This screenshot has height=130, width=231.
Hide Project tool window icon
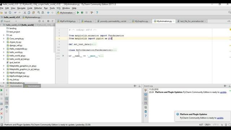tap(53, 21)
